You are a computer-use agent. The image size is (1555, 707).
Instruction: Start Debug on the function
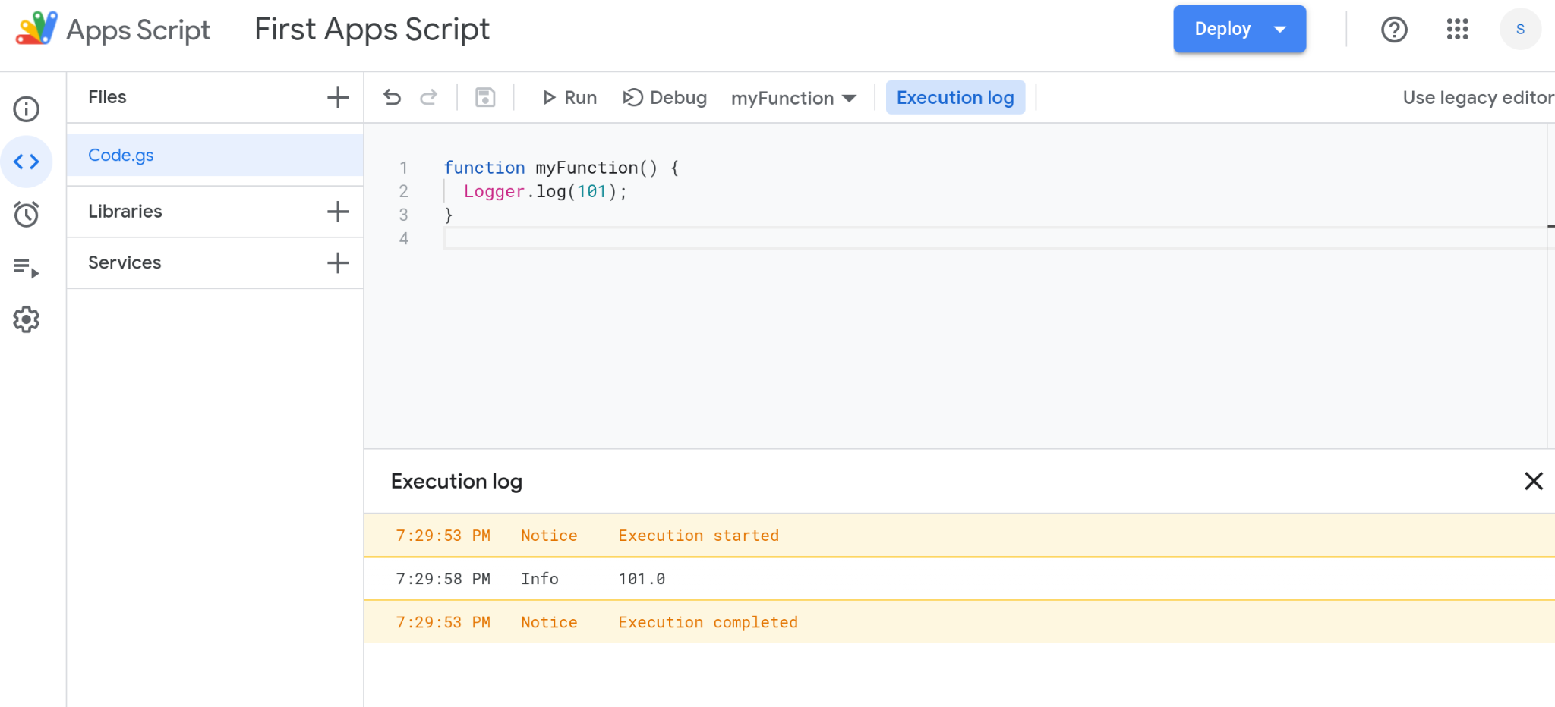coord(665,98)
